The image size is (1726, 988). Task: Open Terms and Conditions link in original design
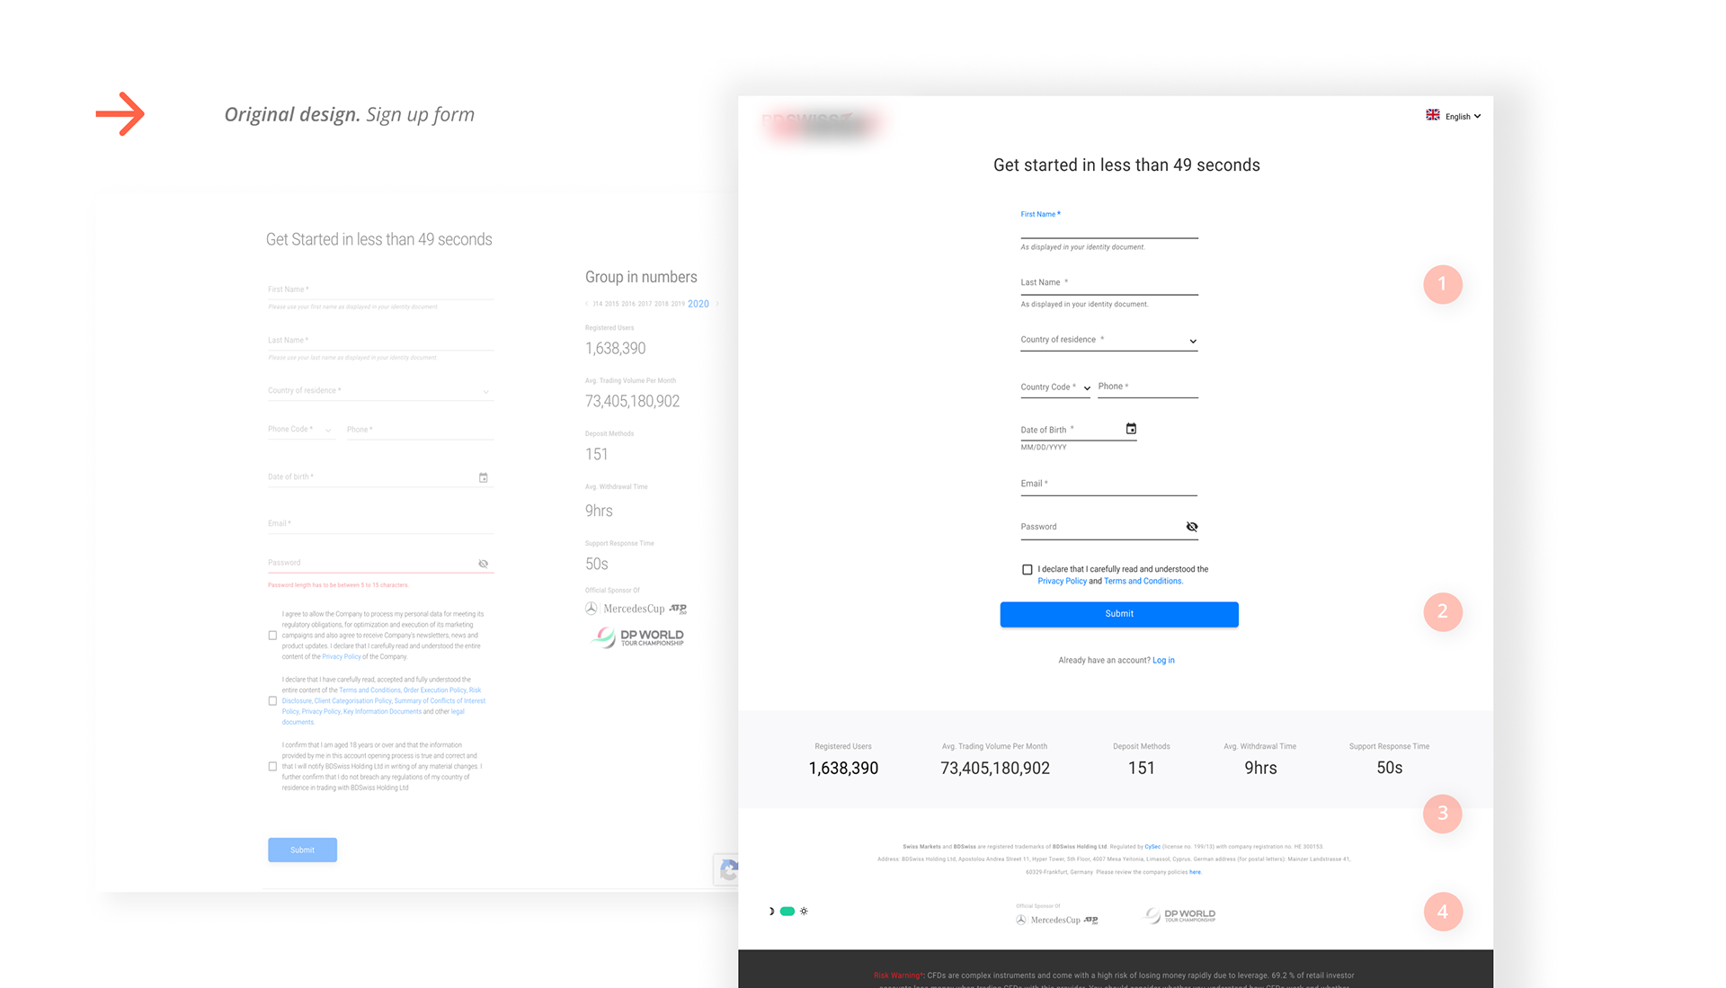[x=369, y=690]
